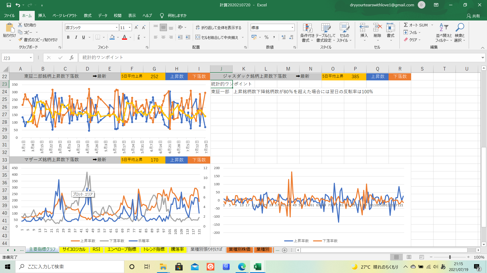Toggle bold formatting
The image size is (487, 273).
click(x=68, y=37)
